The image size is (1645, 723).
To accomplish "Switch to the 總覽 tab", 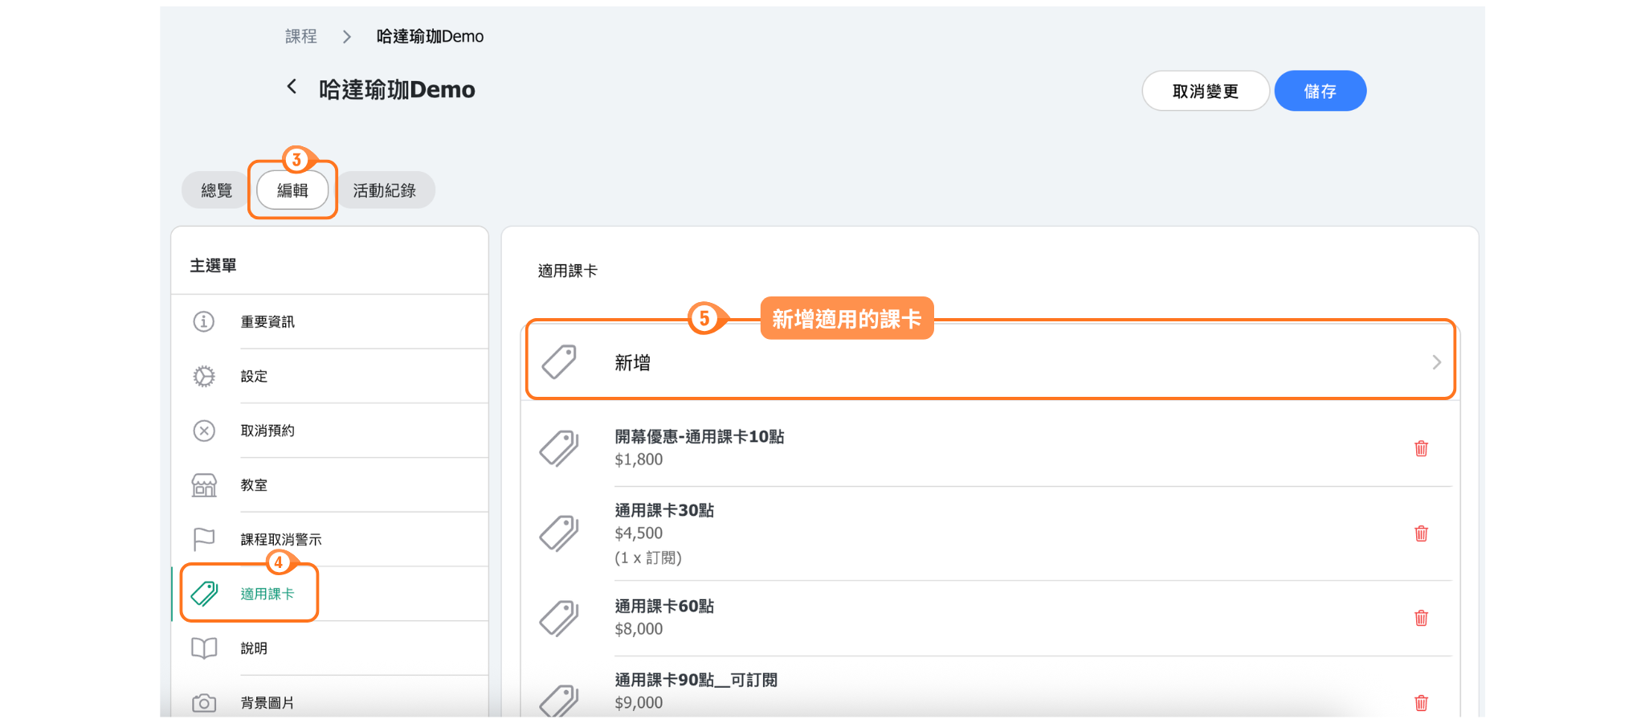I will 216,190.
